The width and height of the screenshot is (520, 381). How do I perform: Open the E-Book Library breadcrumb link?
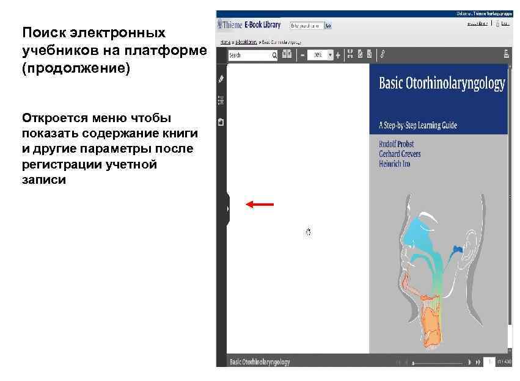[246, 42]
